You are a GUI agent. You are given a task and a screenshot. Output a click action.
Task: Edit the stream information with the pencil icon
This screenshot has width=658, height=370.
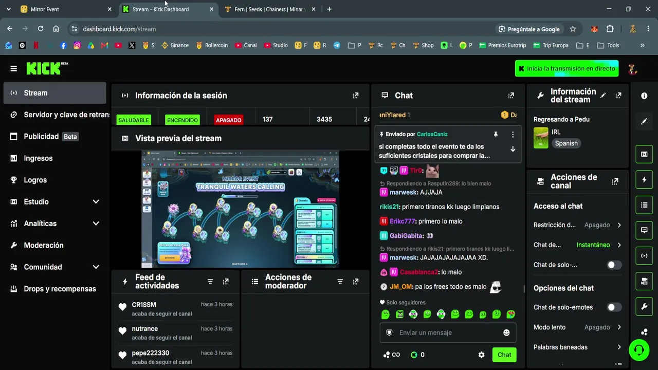point(603,96)
